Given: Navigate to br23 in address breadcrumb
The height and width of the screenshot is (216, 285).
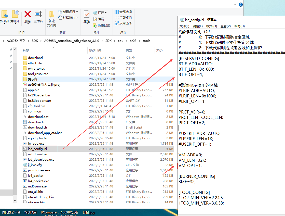Looking at the screenshot, I should click(x=133, y=41).
